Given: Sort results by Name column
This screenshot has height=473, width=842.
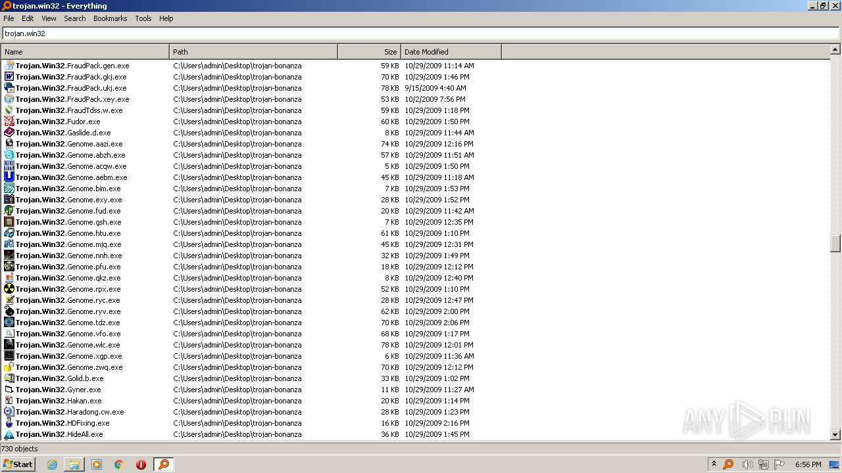Looking at the screenshot, I should (86, 52).
